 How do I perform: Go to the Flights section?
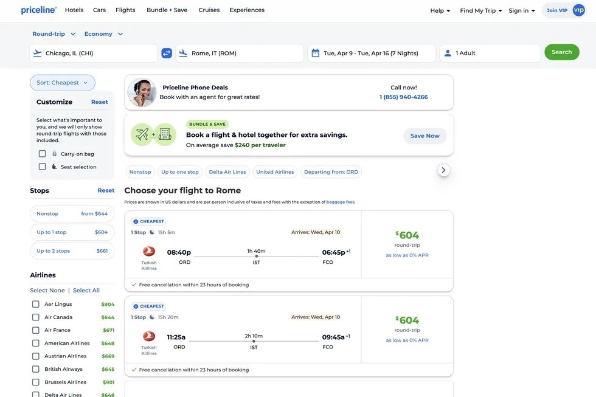click(x=125, y=10)
